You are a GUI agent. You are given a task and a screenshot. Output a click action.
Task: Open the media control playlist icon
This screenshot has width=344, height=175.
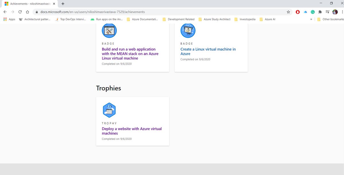(x=328, y=12)
